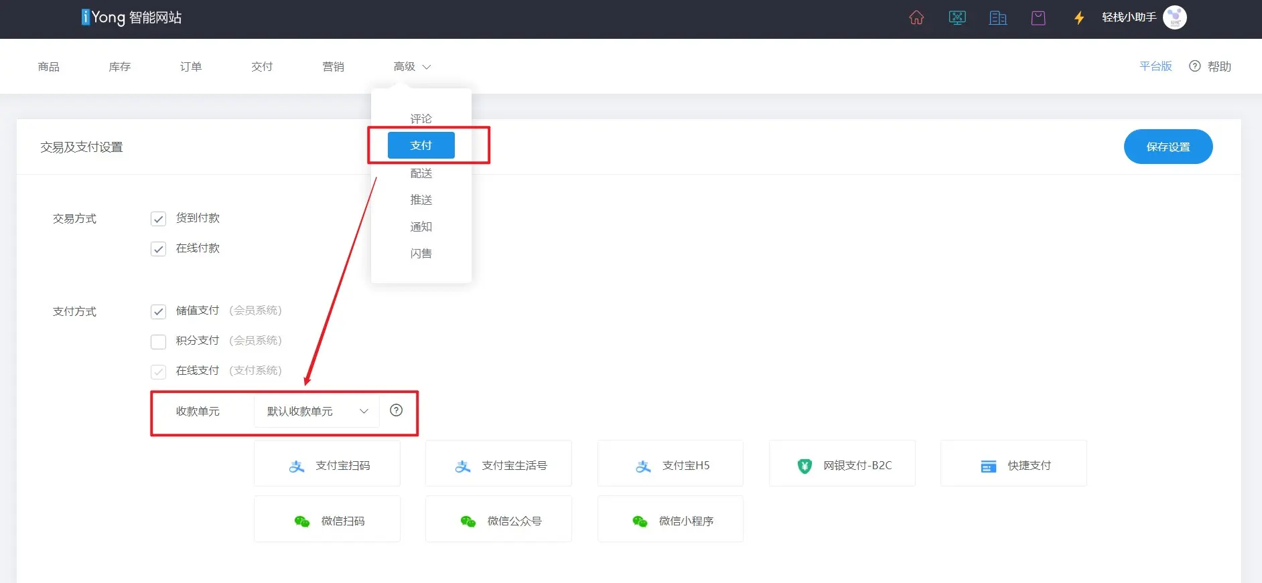This screenshot has width=1262, height=583.
Task: Uncheck the 货到付款 checkbox
Action: (x=158, y=219)
